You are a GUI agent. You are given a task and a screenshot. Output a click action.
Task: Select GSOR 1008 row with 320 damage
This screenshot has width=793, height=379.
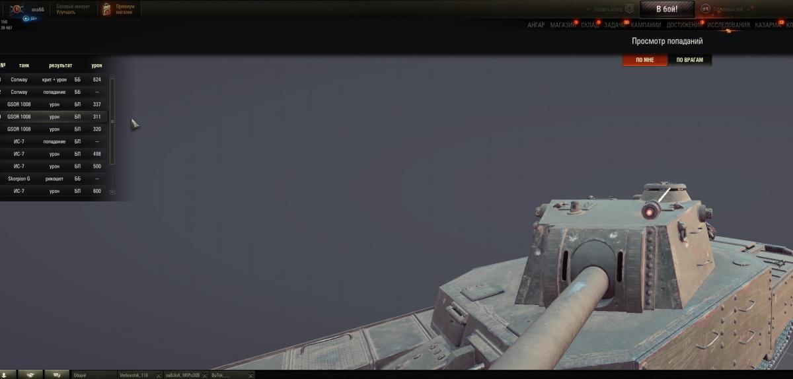(53, 129)
